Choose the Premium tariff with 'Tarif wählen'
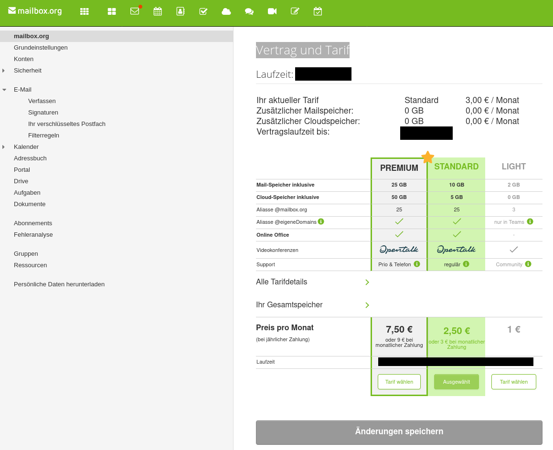The width and height of the screenshot is (553, 450). (399, 382)
